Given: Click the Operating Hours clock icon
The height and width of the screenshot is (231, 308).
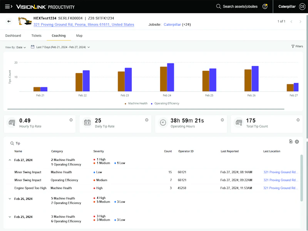Looking at the screenshot, I should [164, 122].
